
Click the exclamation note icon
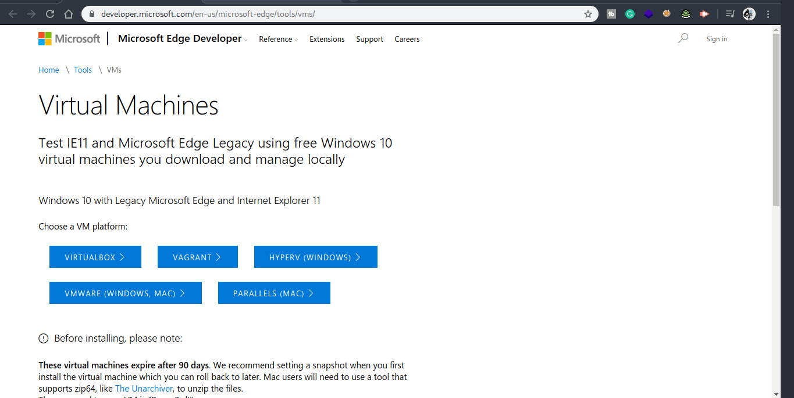coord(44,338)
